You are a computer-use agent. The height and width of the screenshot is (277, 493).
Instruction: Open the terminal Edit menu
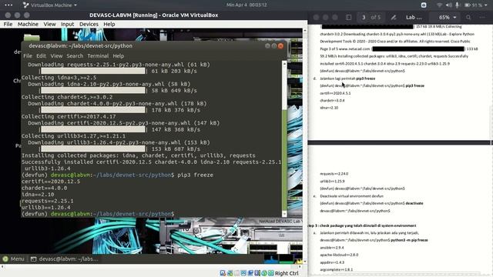[x=41, y=56]
